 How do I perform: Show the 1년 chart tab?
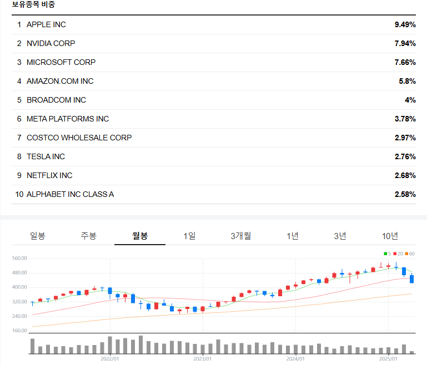[x=293, y=236]
